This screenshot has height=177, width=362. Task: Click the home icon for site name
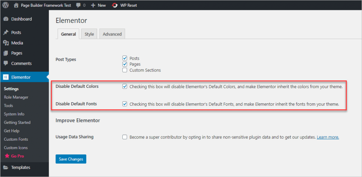click(x=16, y=5)
